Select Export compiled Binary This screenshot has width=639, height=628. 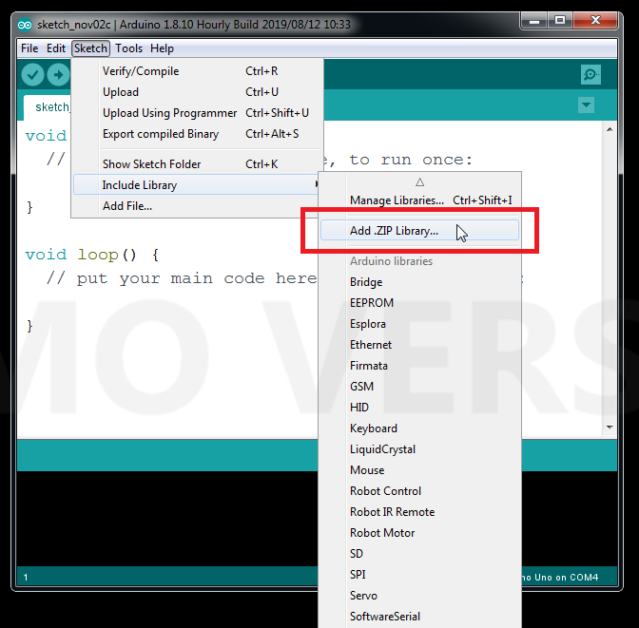(197, 134)
